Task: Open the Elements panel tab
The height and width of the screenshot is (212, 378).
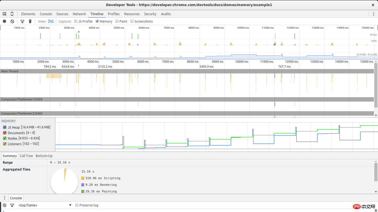Action: pos(28,14)
